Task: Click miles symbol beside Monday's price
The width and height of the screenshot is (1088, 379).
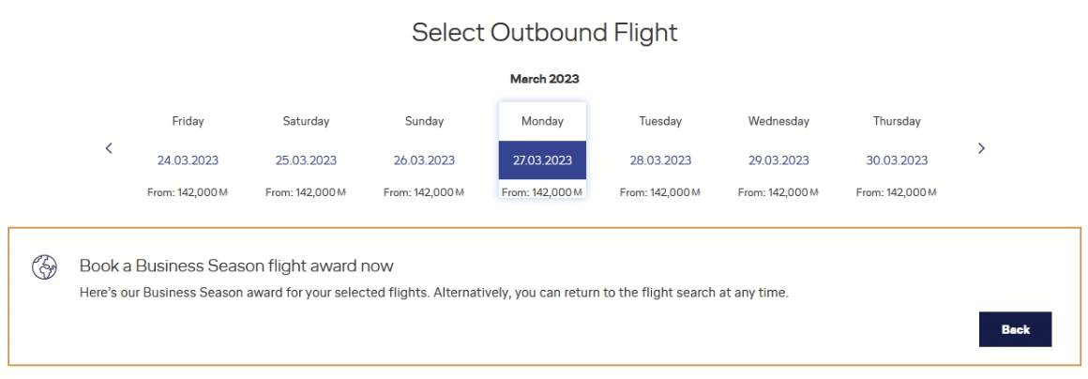Action: pyautogui.click(x=579, y=193)
